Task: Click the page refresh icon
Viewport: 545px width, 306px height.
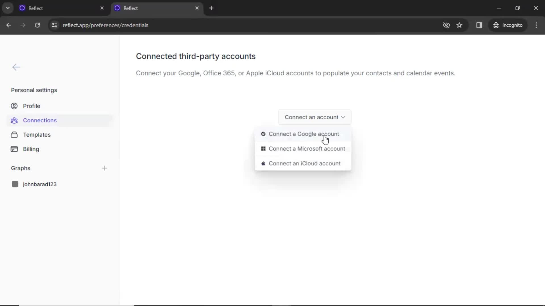Action: (x=37, y=25)
